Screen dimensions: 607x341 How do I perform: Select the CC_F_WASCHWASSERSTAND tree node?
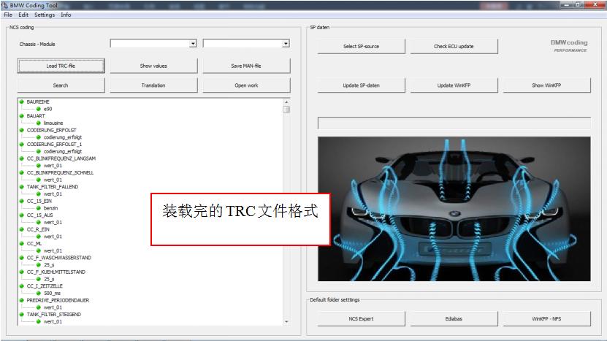[59, 258]
